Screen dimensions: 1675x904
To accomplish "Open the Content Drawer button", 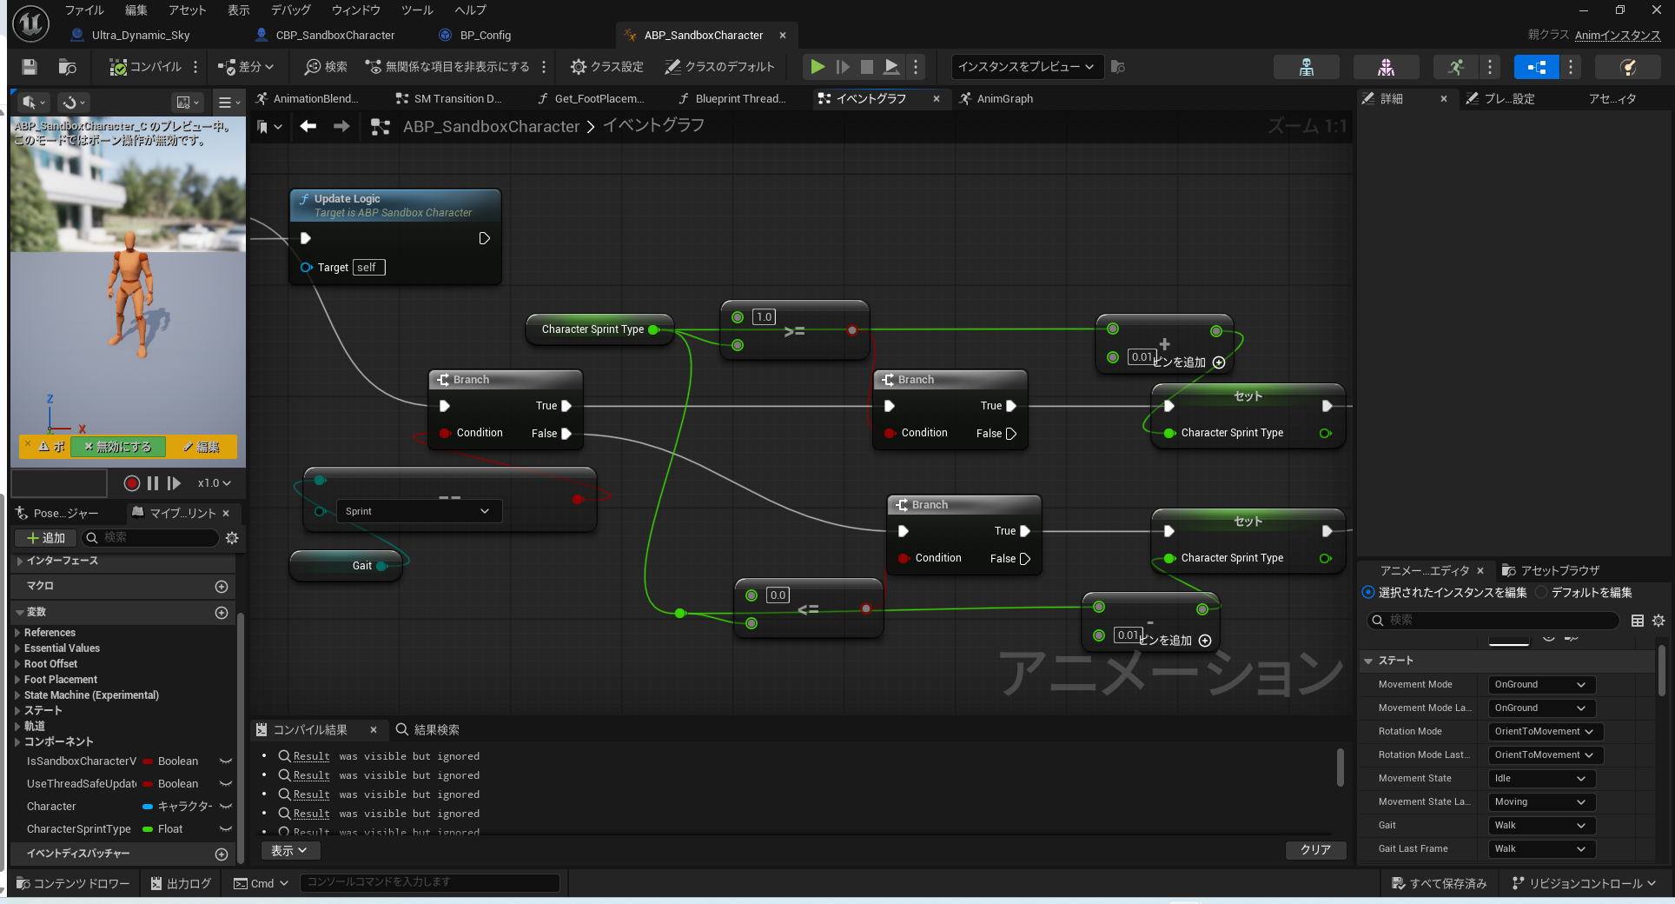I will click(74, 884).
